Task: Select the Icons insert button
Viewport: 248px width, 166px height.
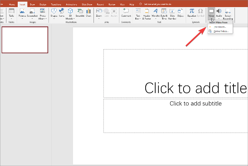Action: 62,13
